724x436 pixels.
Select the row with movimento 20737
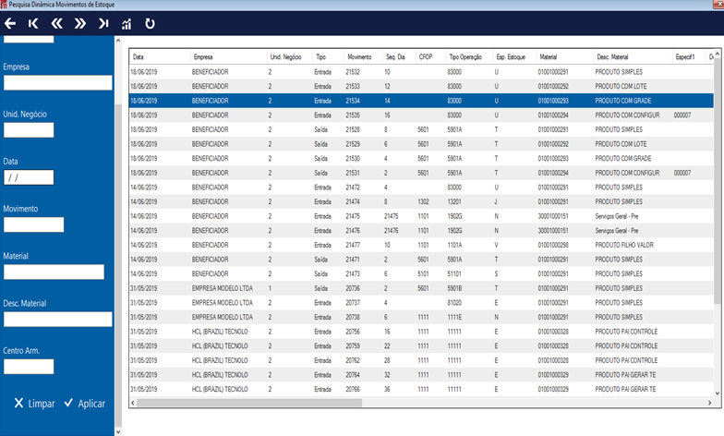point(421,303)
